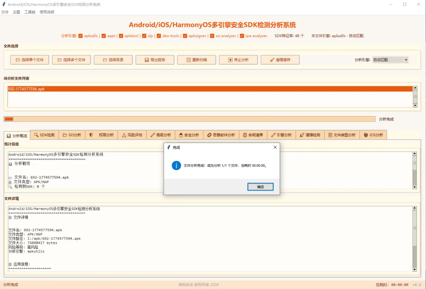Click the v8.0 version label
The height and width of the screenshot is (289, 426).
click(x=417, y=285)
